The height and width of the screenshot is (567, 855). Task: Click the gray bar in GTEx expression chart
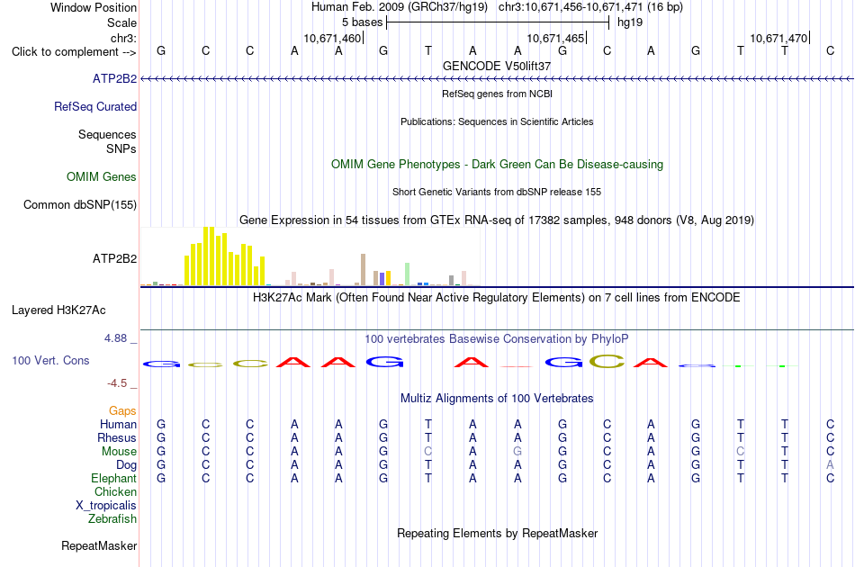pyautogui.click(x=452, y=280)
